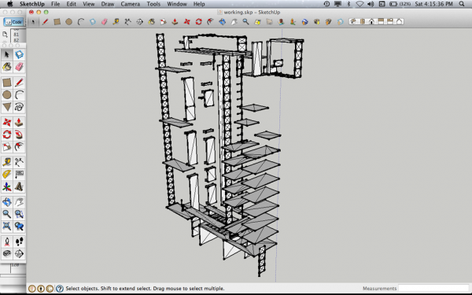472x295 pixels.
Task: Click the Rotate tool in top toolbar
Action: [x=199, y=22]
